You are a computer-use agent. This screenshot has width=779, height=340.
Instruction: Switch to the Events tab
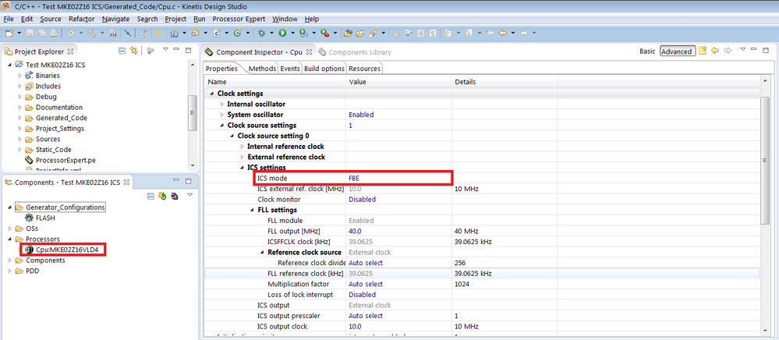click(x=289, y=69)
